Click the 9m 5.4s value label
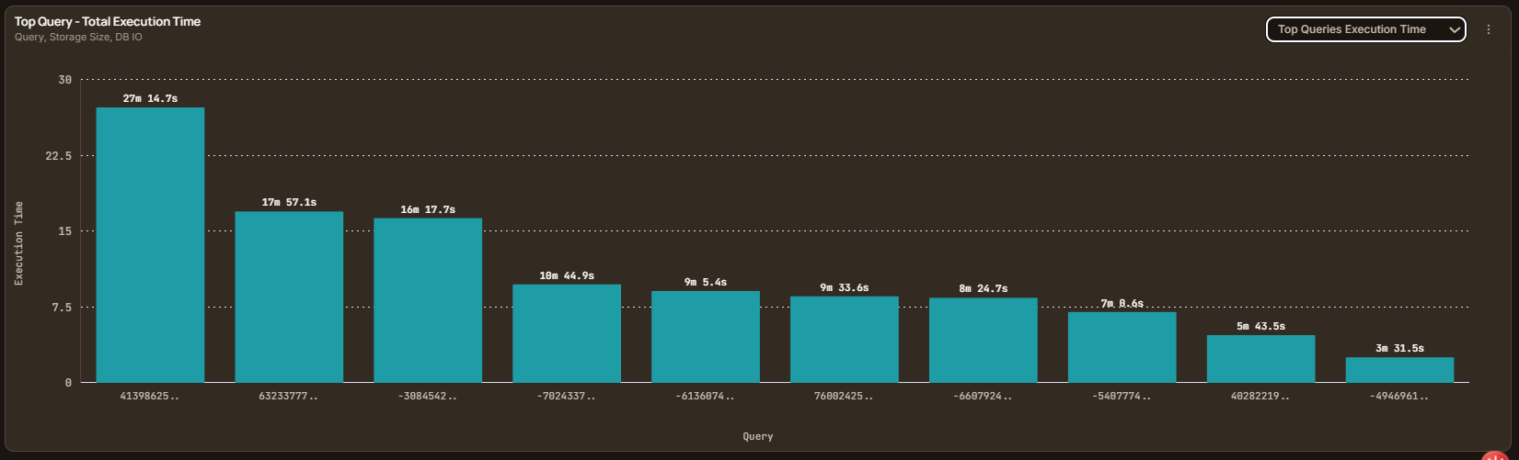The height and width of the screenshot is (460, 1519). (706, 282)
